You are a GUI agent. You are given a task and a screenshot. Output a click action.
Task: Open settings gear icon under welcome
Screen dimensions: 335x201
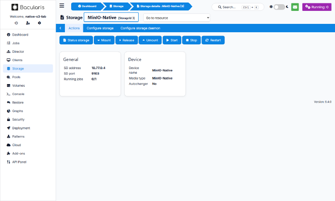tap(39, 23)
